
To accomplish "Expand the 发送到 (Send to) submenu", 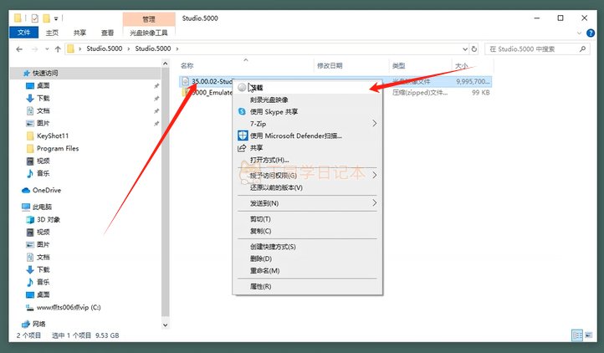I will pyautogui.click(x=374, y=203).
